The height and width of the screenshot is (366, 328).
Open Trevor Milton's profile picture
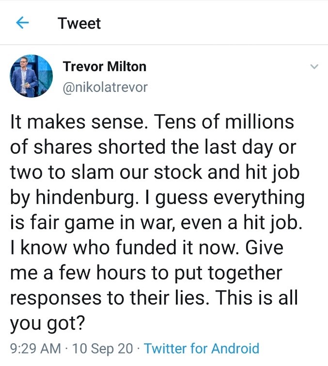tap(31, 76)
